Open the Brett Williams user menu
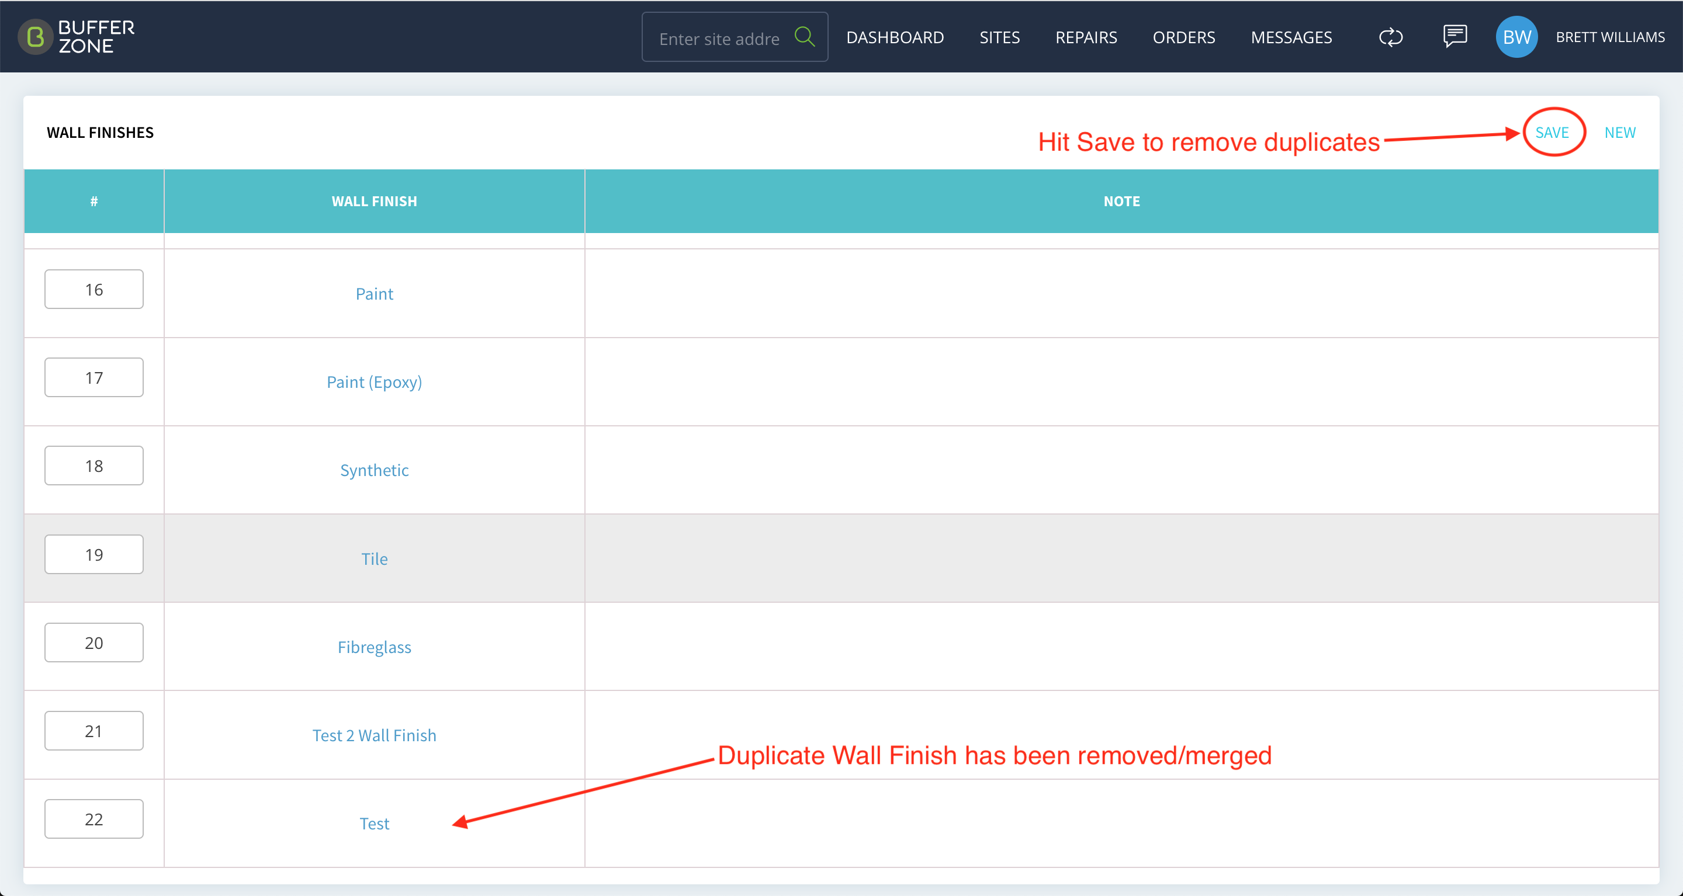 pos(1610,37)
